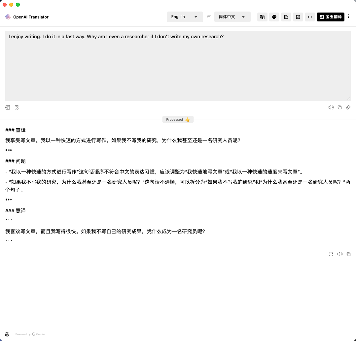Click the OpenAI Translator title text
This screenshot has height=341, width=356.
pos(31,17)
